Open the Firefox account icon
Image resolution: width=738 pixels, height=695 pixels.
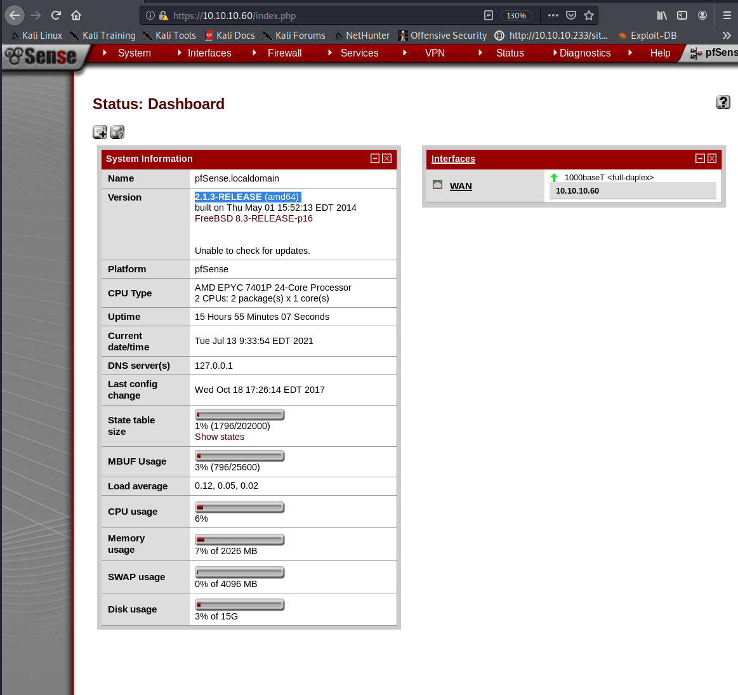tap(702, 15)
